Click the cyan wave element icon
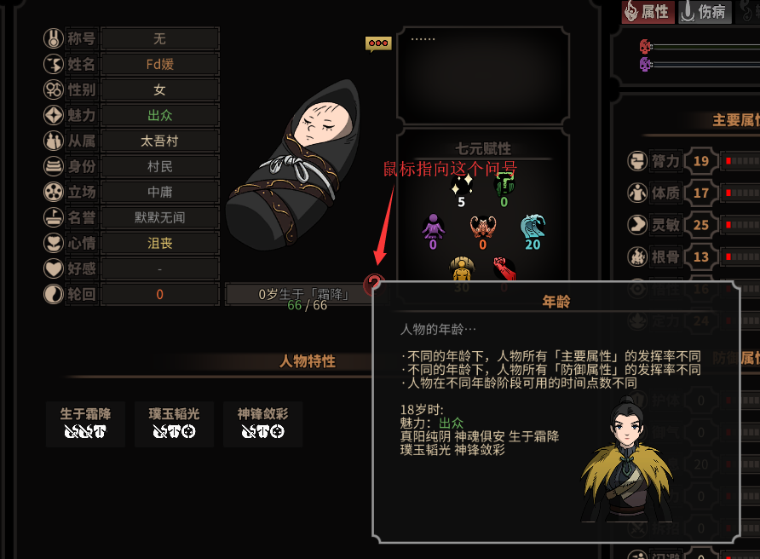The height and width of the screenshot is (559, 760). tap(533, 227)
